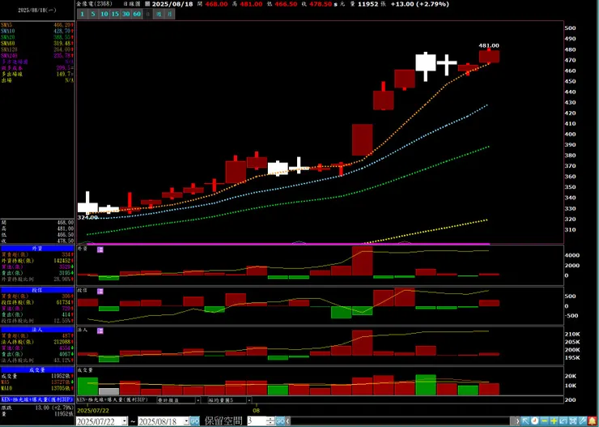Click the SMA5 legend row

tap(37, 24)
